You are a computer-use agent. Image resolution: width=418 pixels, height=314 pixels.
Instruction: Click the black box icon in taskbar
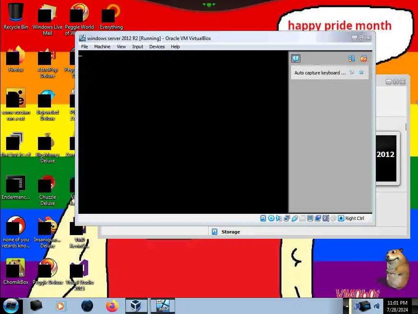click(36, 306)
